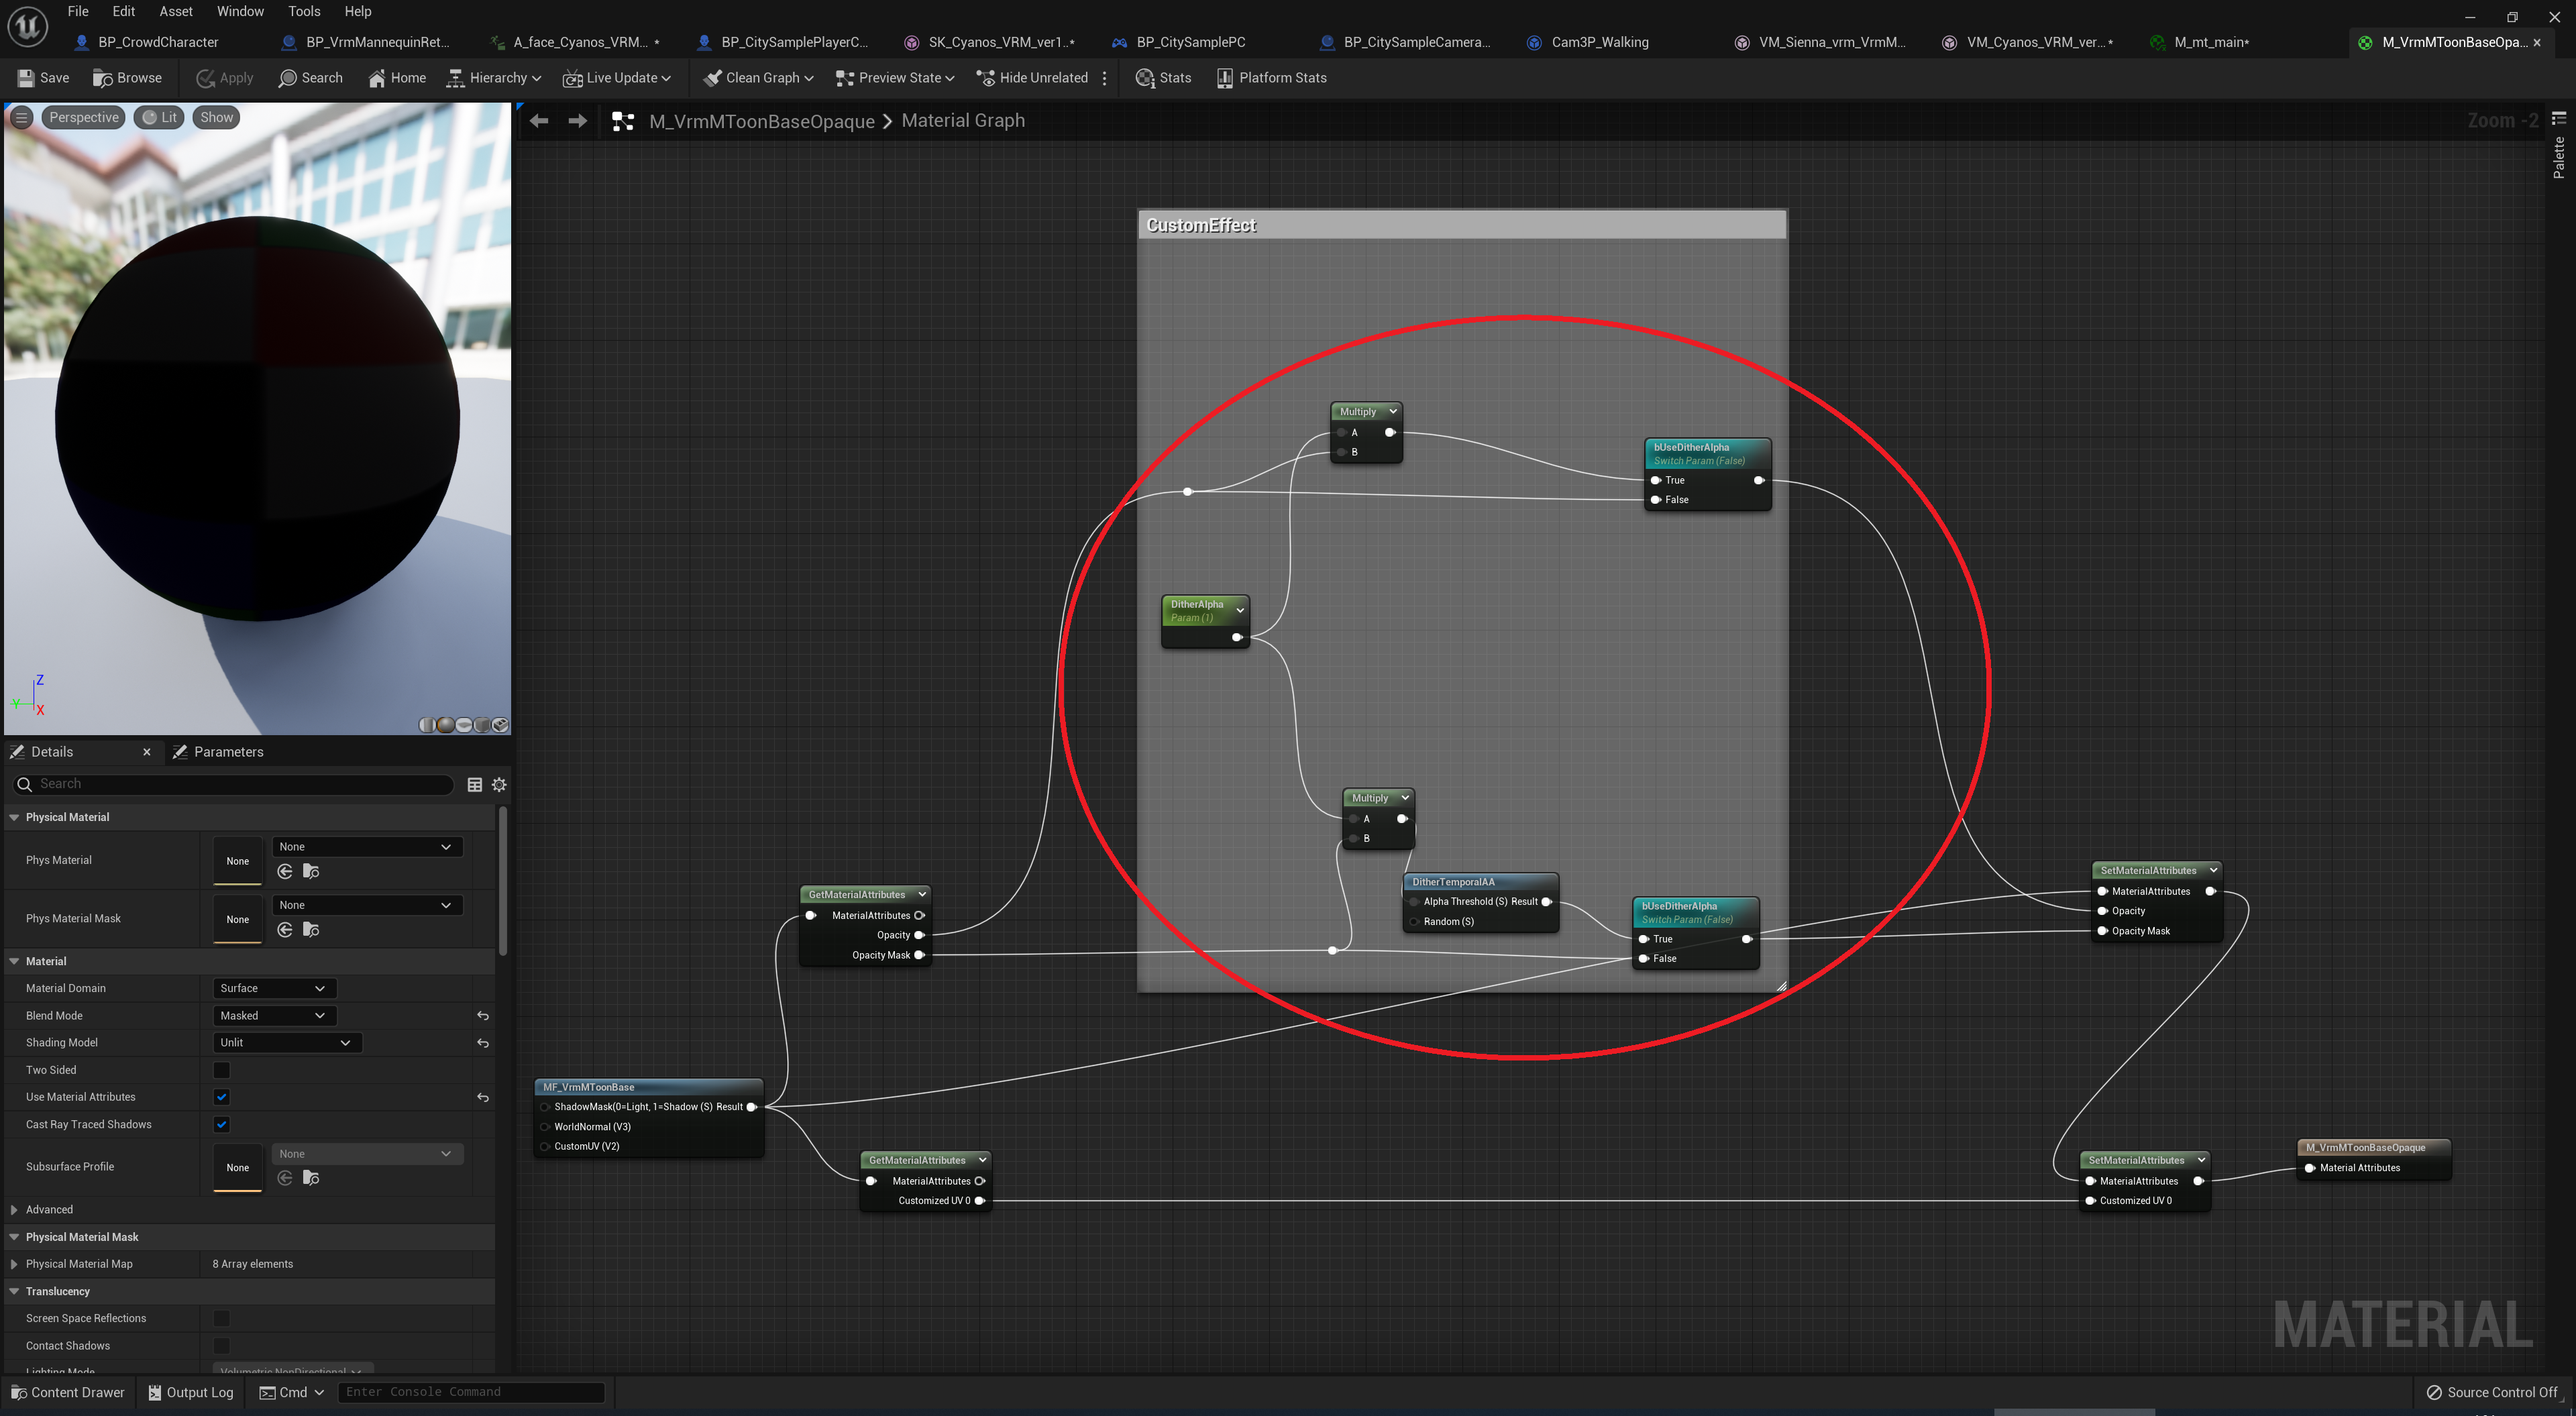Image resolution: width=2576 pixels, height=1416 pixels.
Task: Click the Lit view mode button
Action: click(160, 117)
